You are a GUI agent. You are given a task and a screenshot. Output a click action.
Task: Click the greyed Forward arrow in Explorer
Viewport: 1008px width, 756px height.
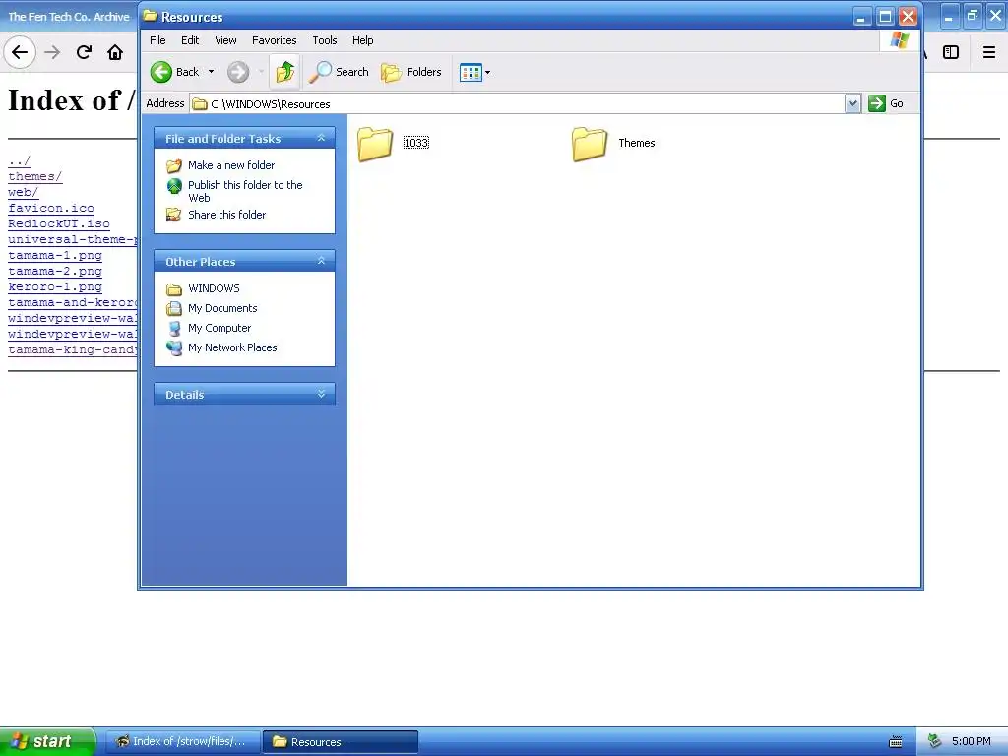pos(238,72)
